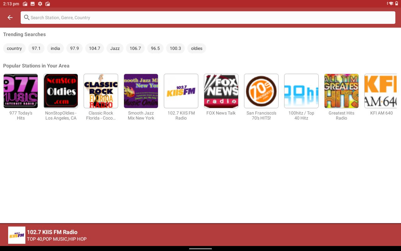Image resolution: width=401 pixels, height=251 pixels.
Task: Select the 'oldies' trending chip
Action: click(x=197, y=48)
